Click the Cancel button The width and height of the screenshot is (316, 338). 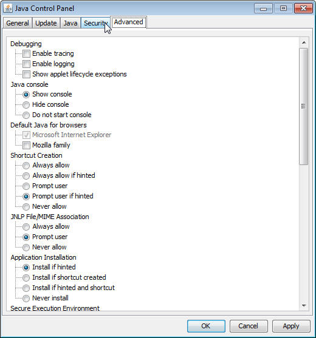(249, 326)
